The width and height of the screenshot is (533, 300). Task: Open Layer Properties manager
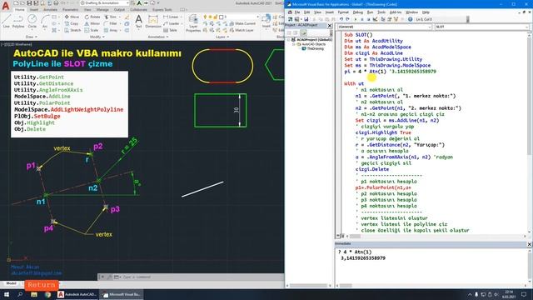(193, 23)
